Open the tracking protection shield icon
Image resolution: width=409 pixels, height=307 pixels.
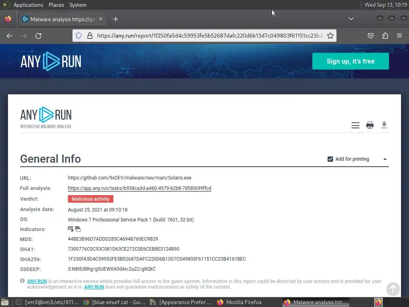click(79, 36)
